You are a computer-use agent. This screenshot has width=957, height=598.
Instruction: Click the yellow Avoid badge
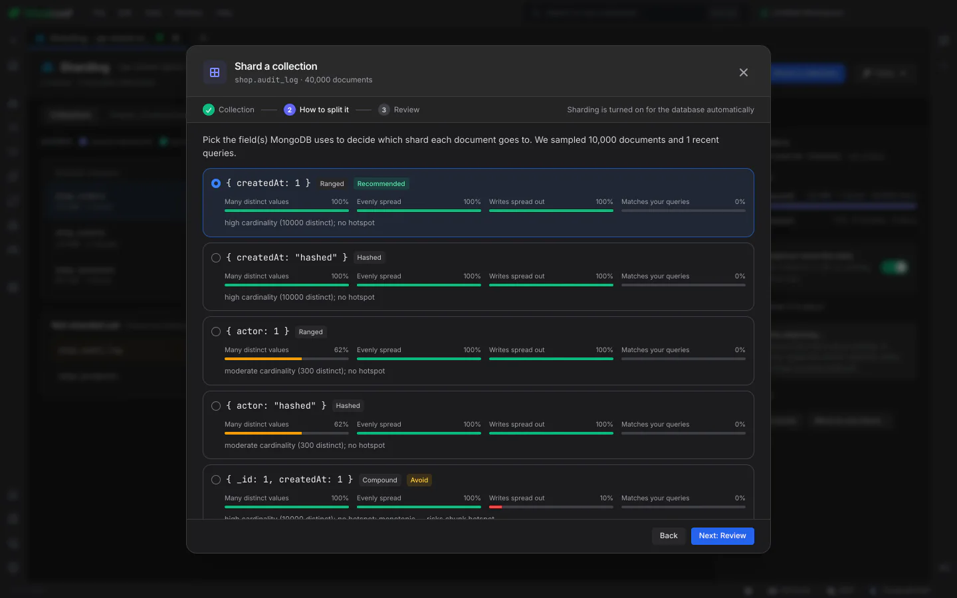click(x=419, y=480)
